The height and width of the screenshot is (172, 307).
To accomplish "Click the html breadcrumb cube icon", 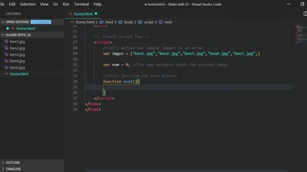I will (x=101, y=22).
